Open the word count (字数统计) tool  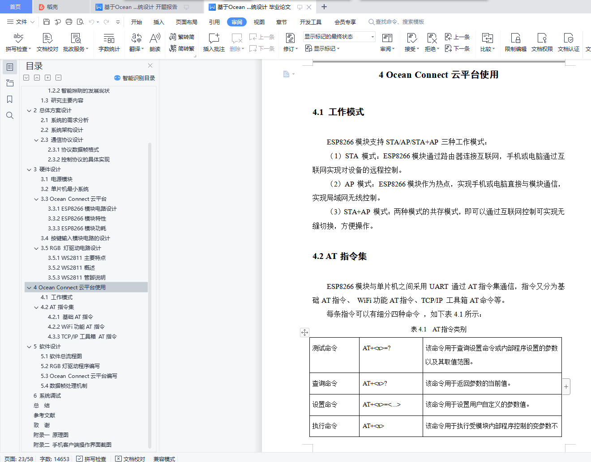pos(109,42)
